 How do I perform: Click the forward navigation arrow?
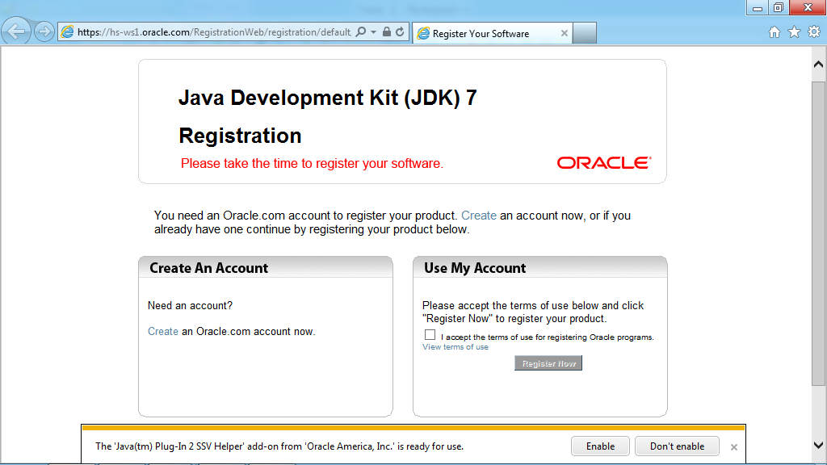[43, 31]
